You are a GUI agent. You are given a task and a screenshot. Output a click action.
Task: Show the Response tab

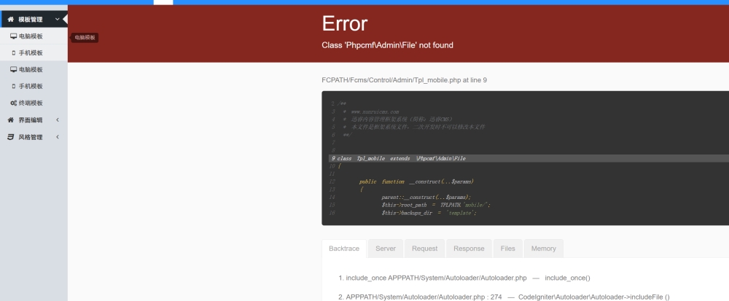(x=469, y=249)
